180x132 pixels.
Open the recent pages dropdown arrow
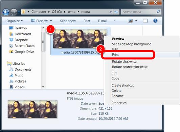[x=19, y=12]
